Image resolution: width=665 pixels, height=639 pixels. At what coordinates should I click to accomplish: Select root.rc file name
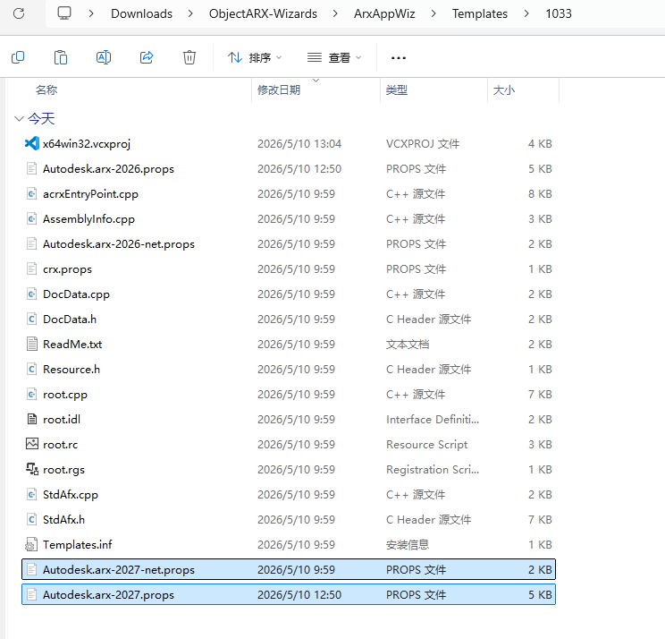click(x=60, y=445)
